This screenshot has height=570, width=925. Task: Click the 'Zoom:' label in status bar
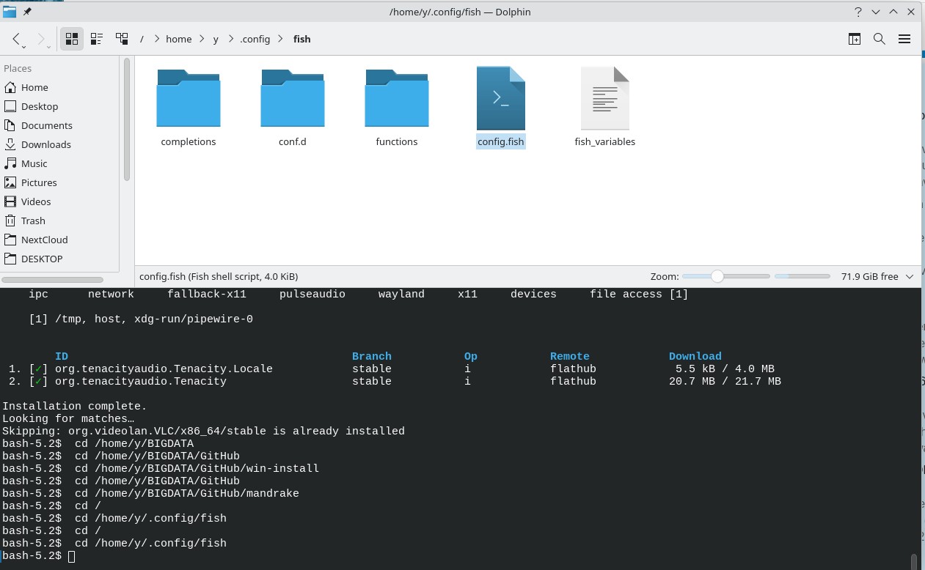point(664,276)
